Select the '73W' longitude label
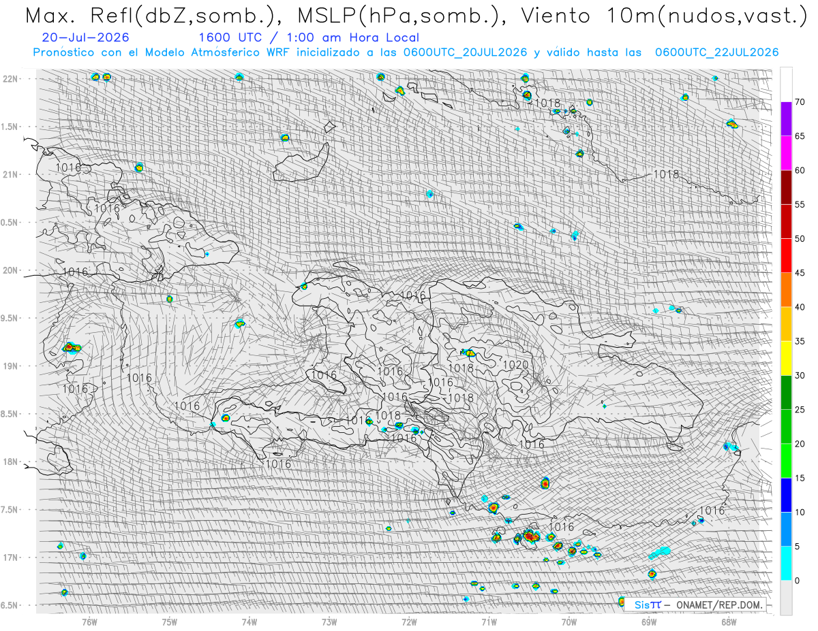The image size is (818, 631). pos(329,621)
